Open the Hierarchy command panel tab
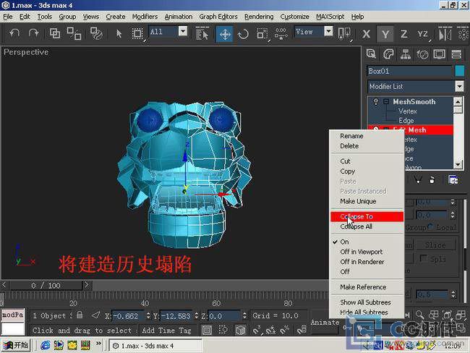 coord(405,54)
